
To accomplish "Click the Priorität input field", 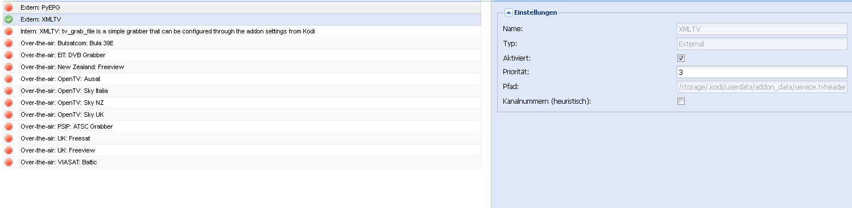I will pyautogui.click(x=762, y=73).
